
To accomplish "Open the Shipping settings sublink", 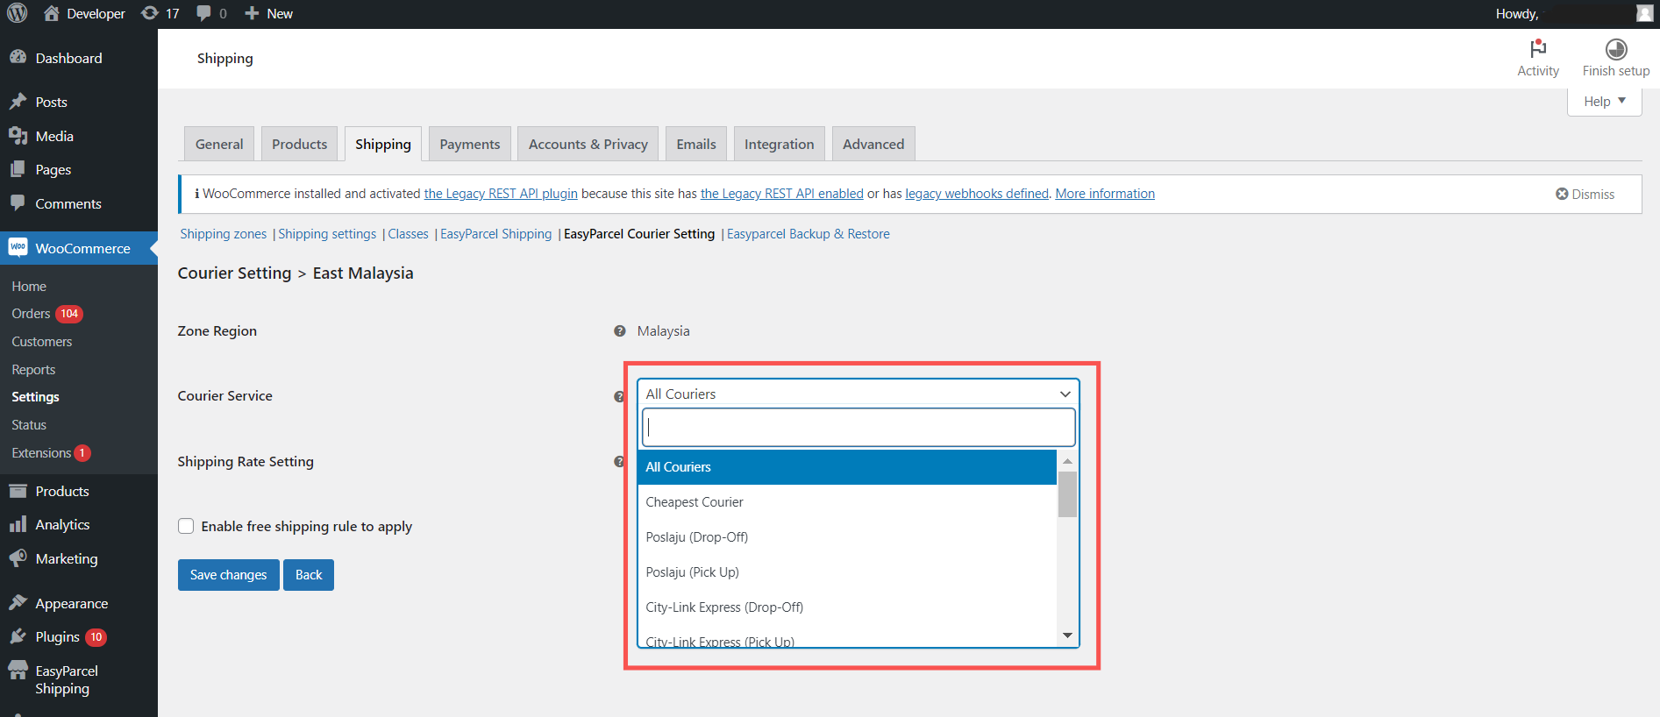I will (327, 234).
